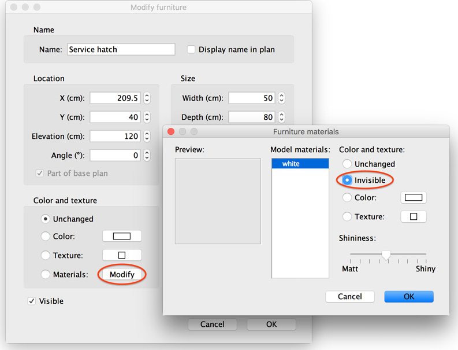Screen dimensions: 458x350
Task: Enable Display name in plan checkbox
Action: coord(191,50)
